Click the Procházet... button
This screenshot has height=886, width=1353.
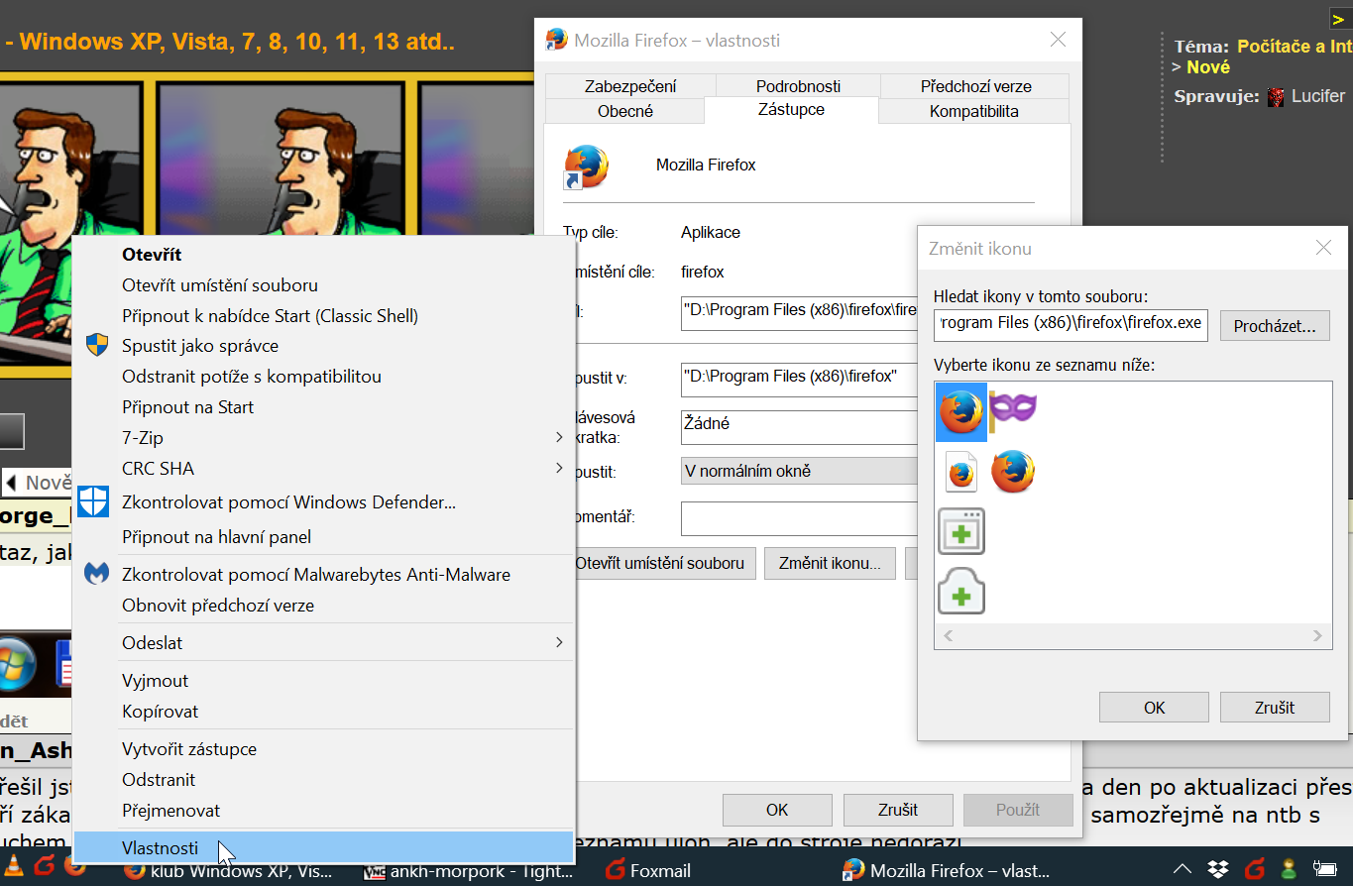pyautogui.click(x=1274, y=326)
